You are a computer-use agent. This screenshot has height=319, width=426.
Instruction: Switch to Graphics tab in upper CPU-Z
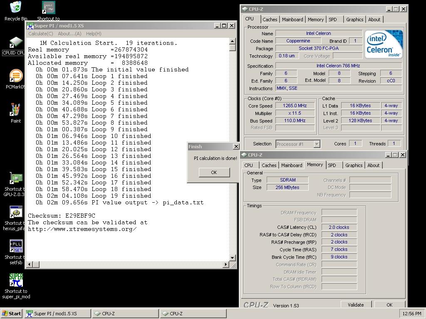(x=354, y=20)
